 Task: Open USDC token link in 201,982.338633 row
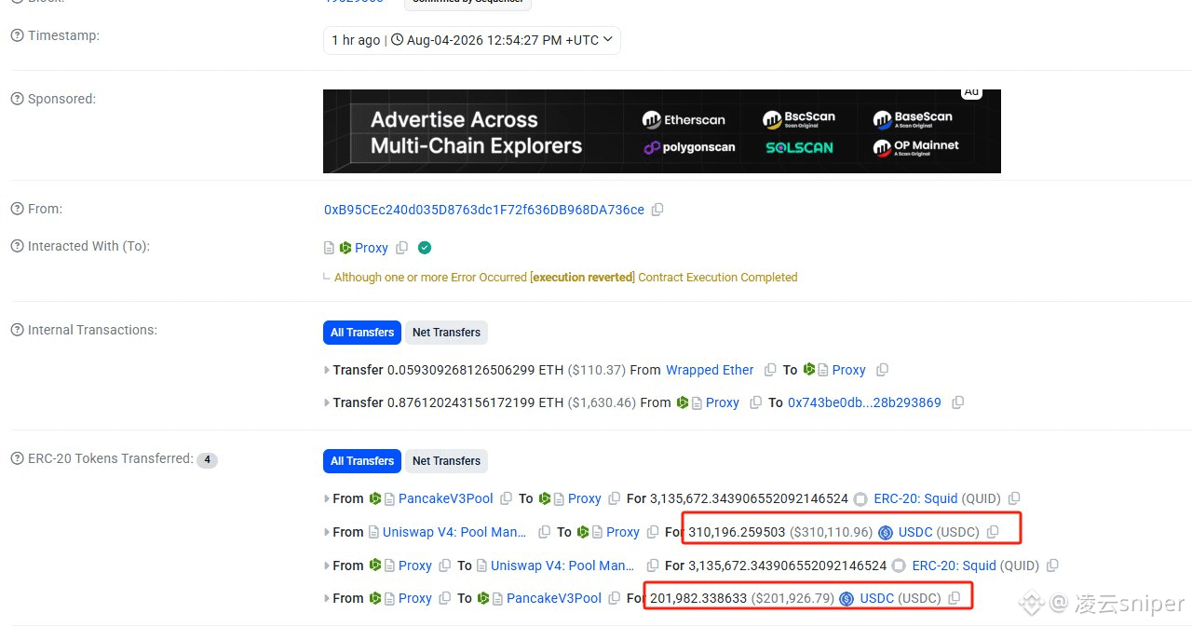[x=876, y=598]
